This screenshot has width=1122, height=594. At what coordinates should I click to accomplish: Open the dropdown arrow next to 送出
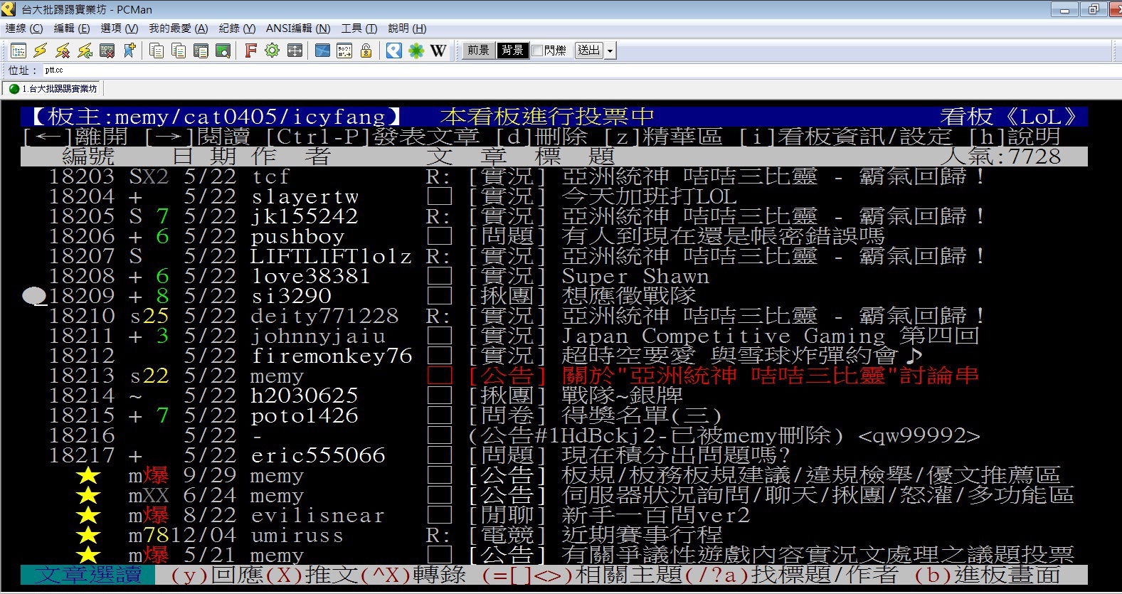(x=610, y=51)
